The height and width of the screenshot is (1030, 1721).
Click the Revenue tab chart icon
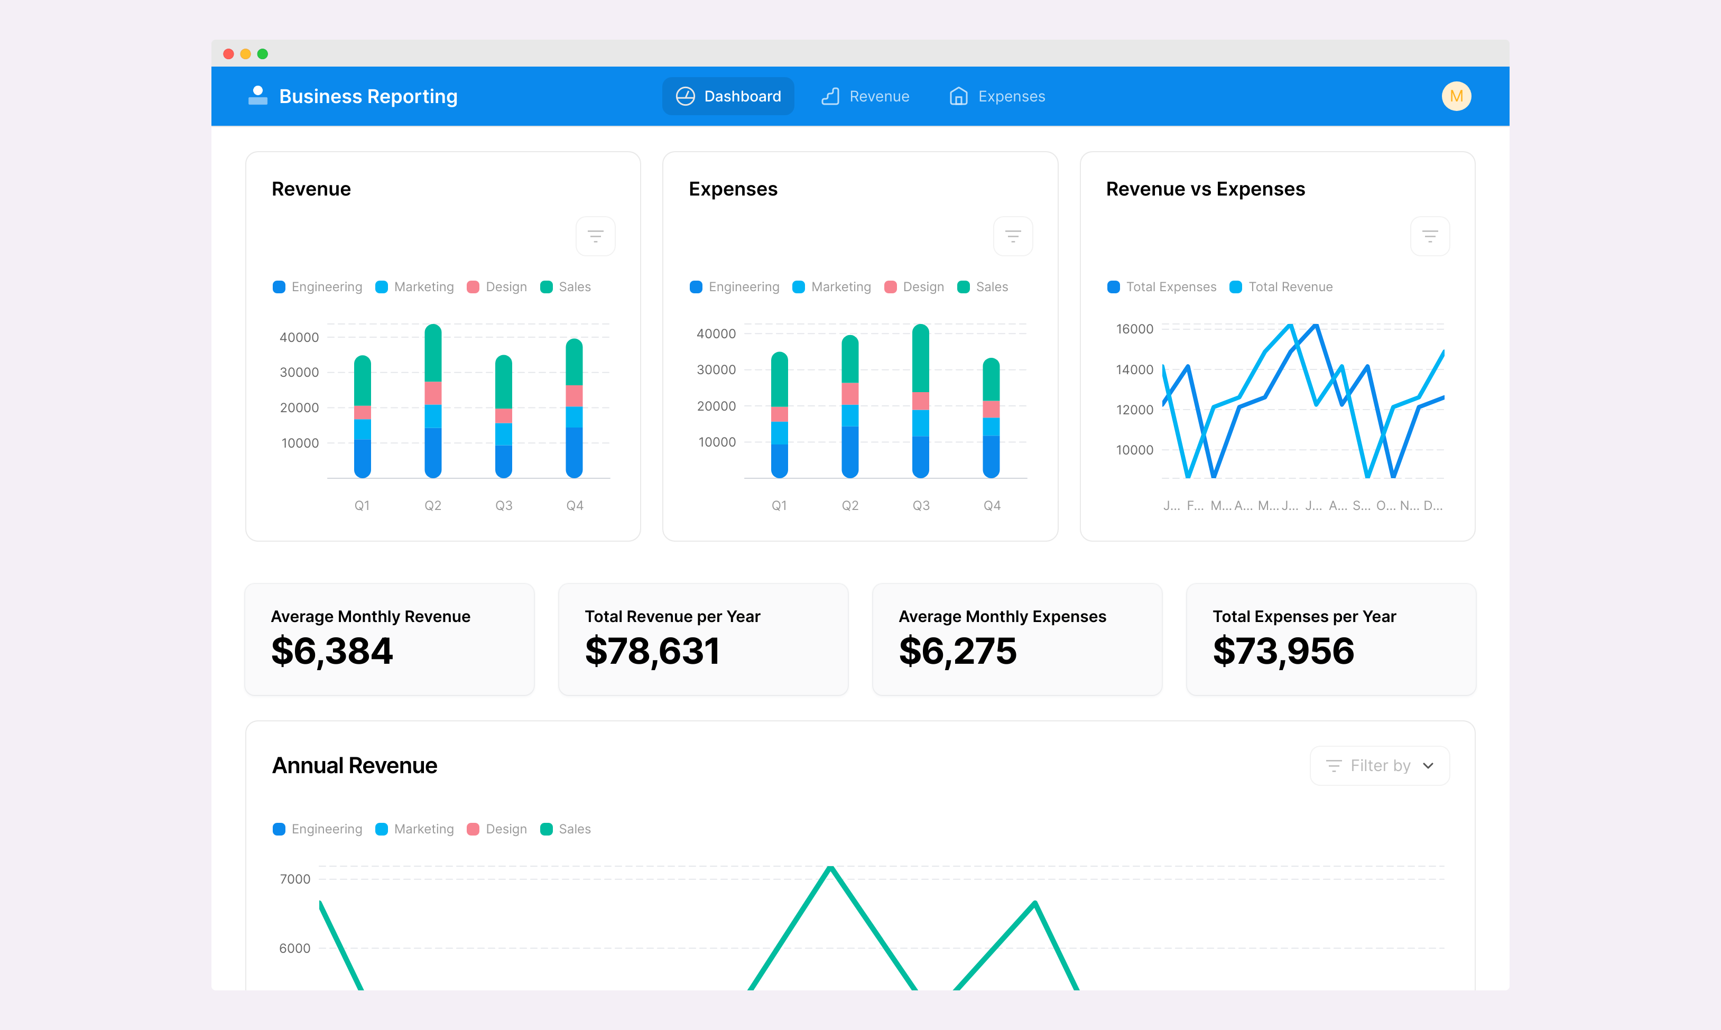(831, 97)
